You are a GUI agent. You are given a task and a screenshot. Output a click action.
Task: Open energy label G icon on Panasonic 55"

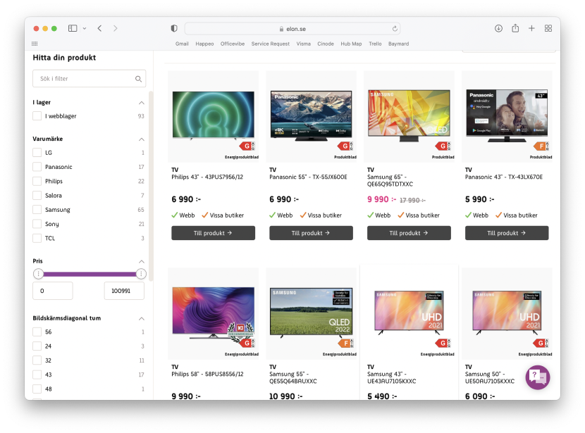(x=345, y=146)
